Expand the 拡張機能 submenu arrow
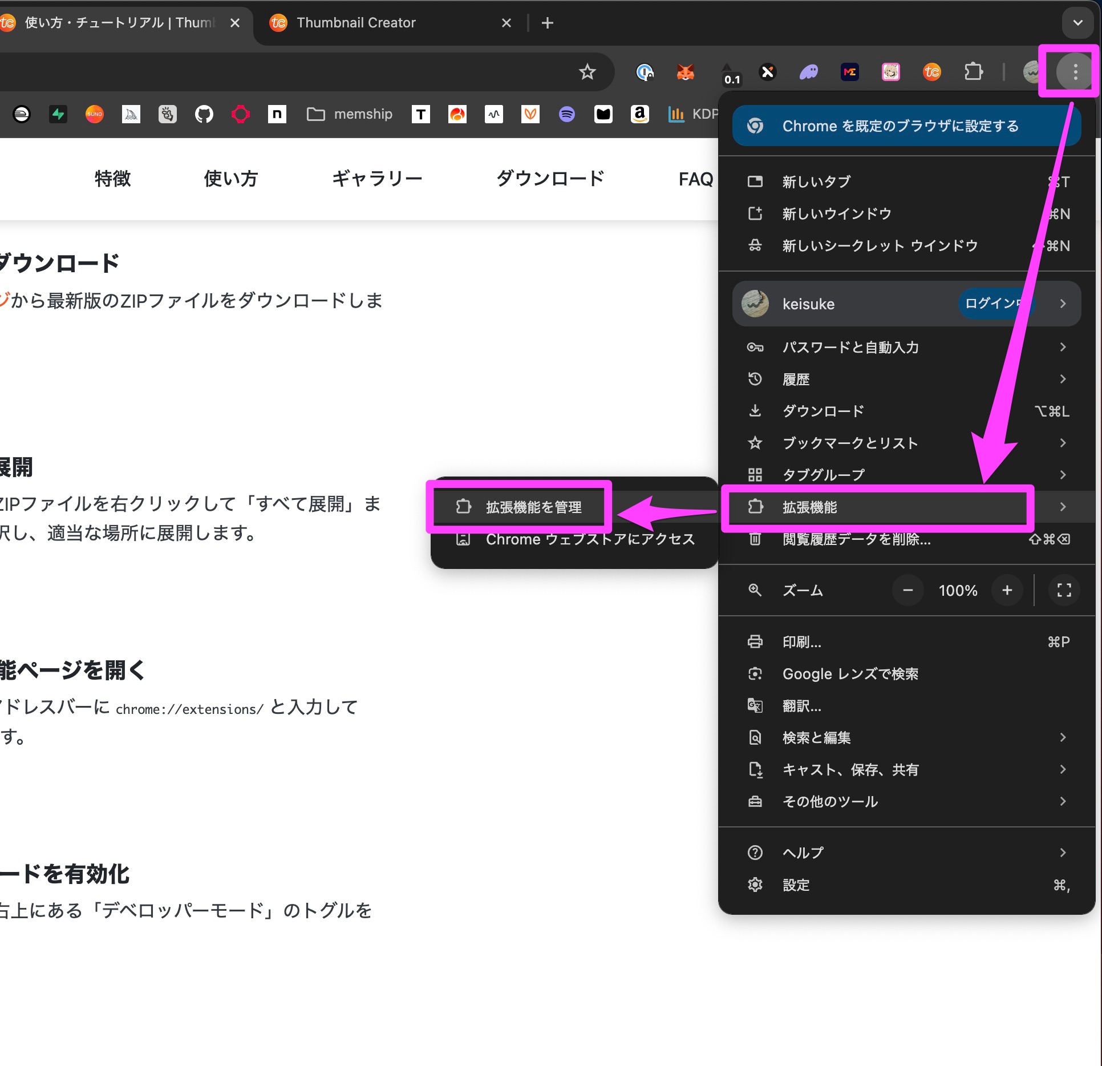This screenshot has height=1066, width=1102. pos(1063,507)
